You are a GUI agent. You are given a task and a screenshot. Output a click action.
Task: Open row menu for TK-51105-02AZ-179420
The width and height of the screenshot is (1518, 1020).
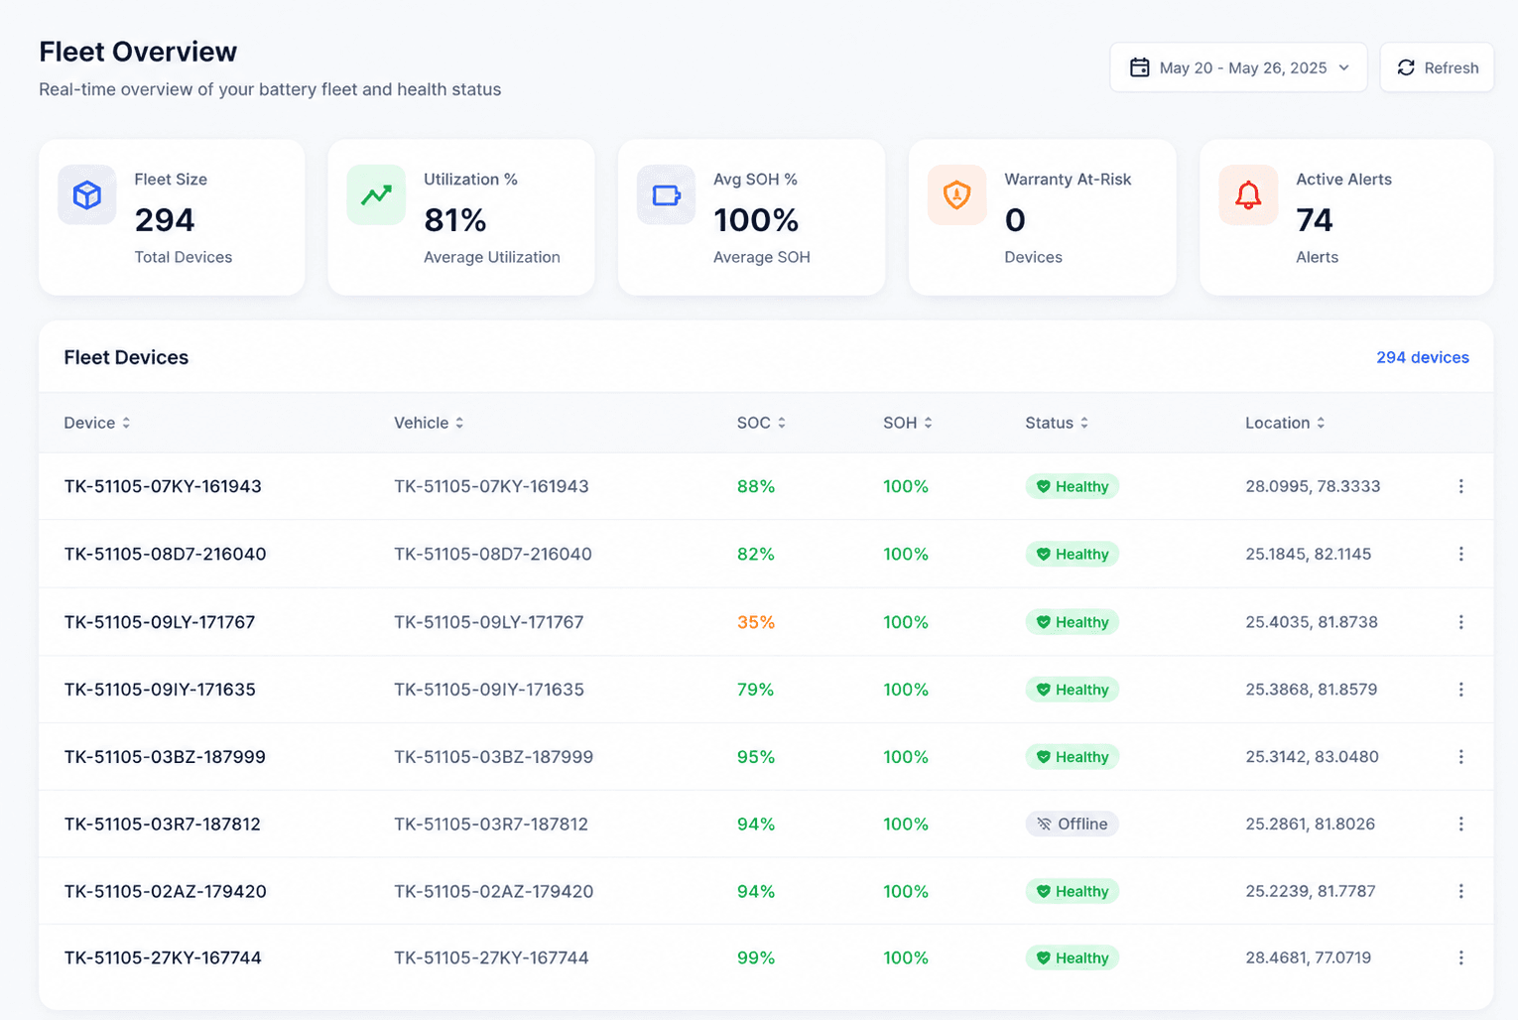(1461, 891)
